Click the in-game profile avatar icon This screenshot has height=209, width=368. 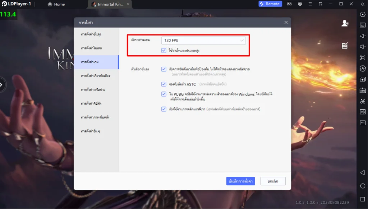click(x=345, y=23)
